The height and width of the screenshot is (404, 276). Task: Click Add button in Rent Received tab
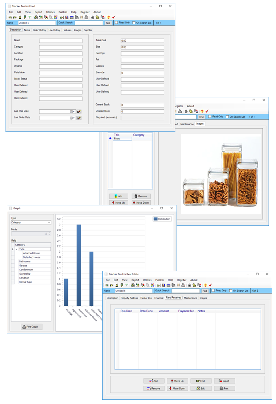154,381
